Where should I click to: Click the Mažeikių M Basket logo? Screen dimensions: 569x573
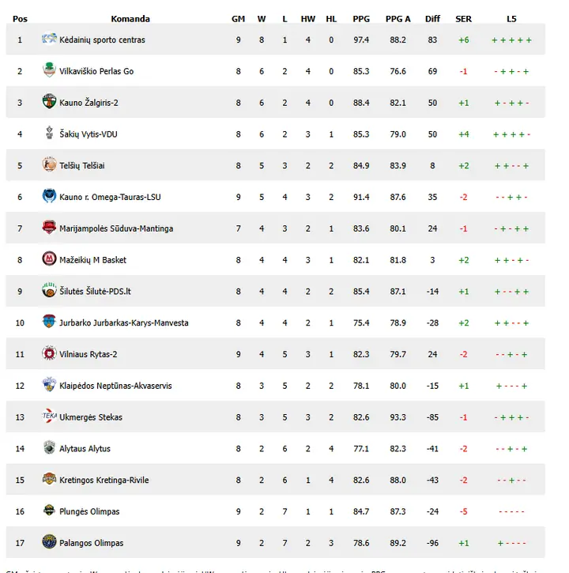tap(49, 258)
